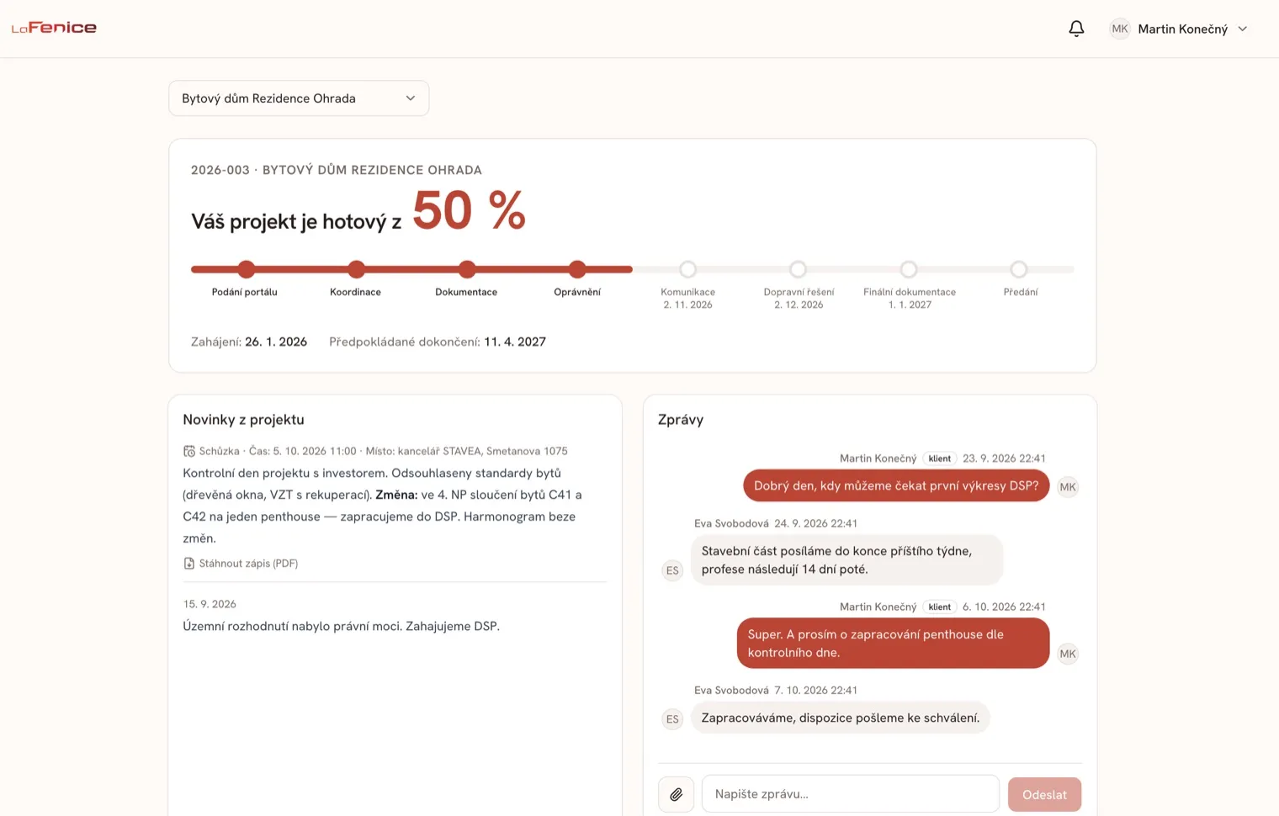Open the Martin Konečný user menu chevron
This screenshot has width=1279, height=816.
coord(1242,29)
